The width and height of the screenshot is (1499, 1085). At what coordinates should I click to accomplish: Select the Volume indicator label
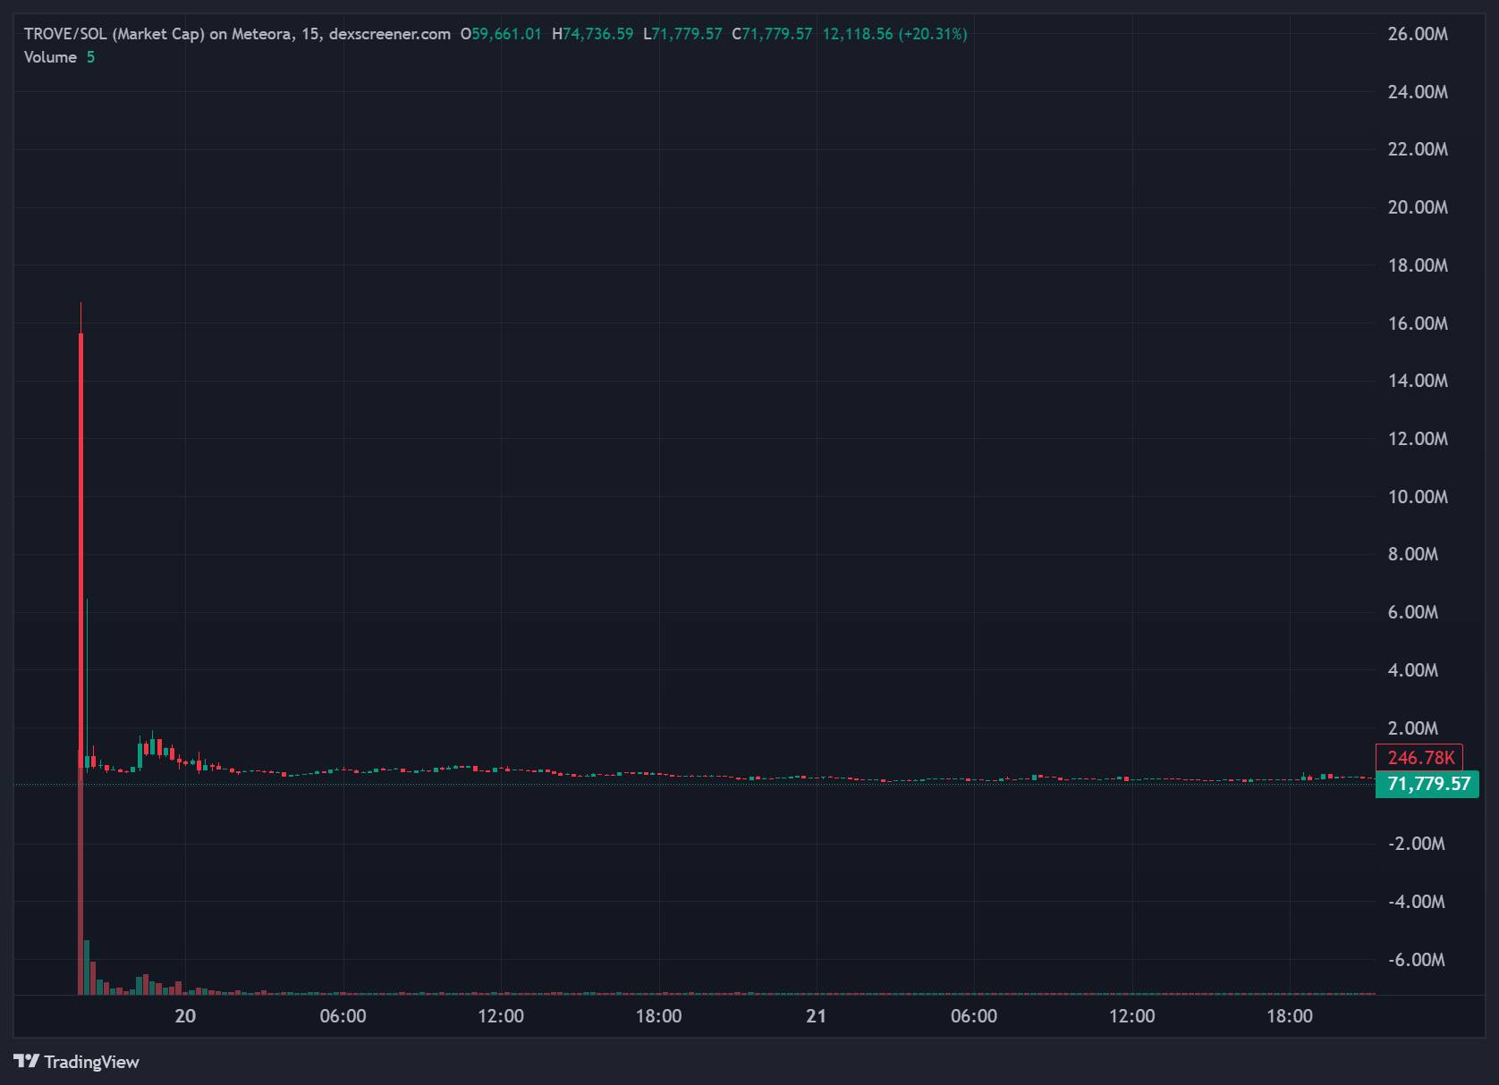50,57
